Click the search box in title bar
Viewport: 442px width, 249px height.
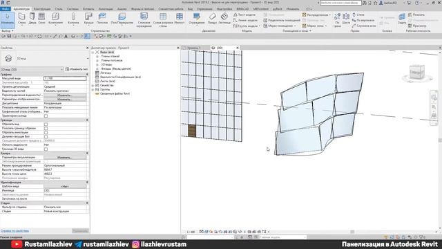340,3
